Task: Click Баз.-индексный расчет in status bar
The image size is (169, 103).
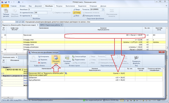Action: pyautogui.click(x=92, y=100)
